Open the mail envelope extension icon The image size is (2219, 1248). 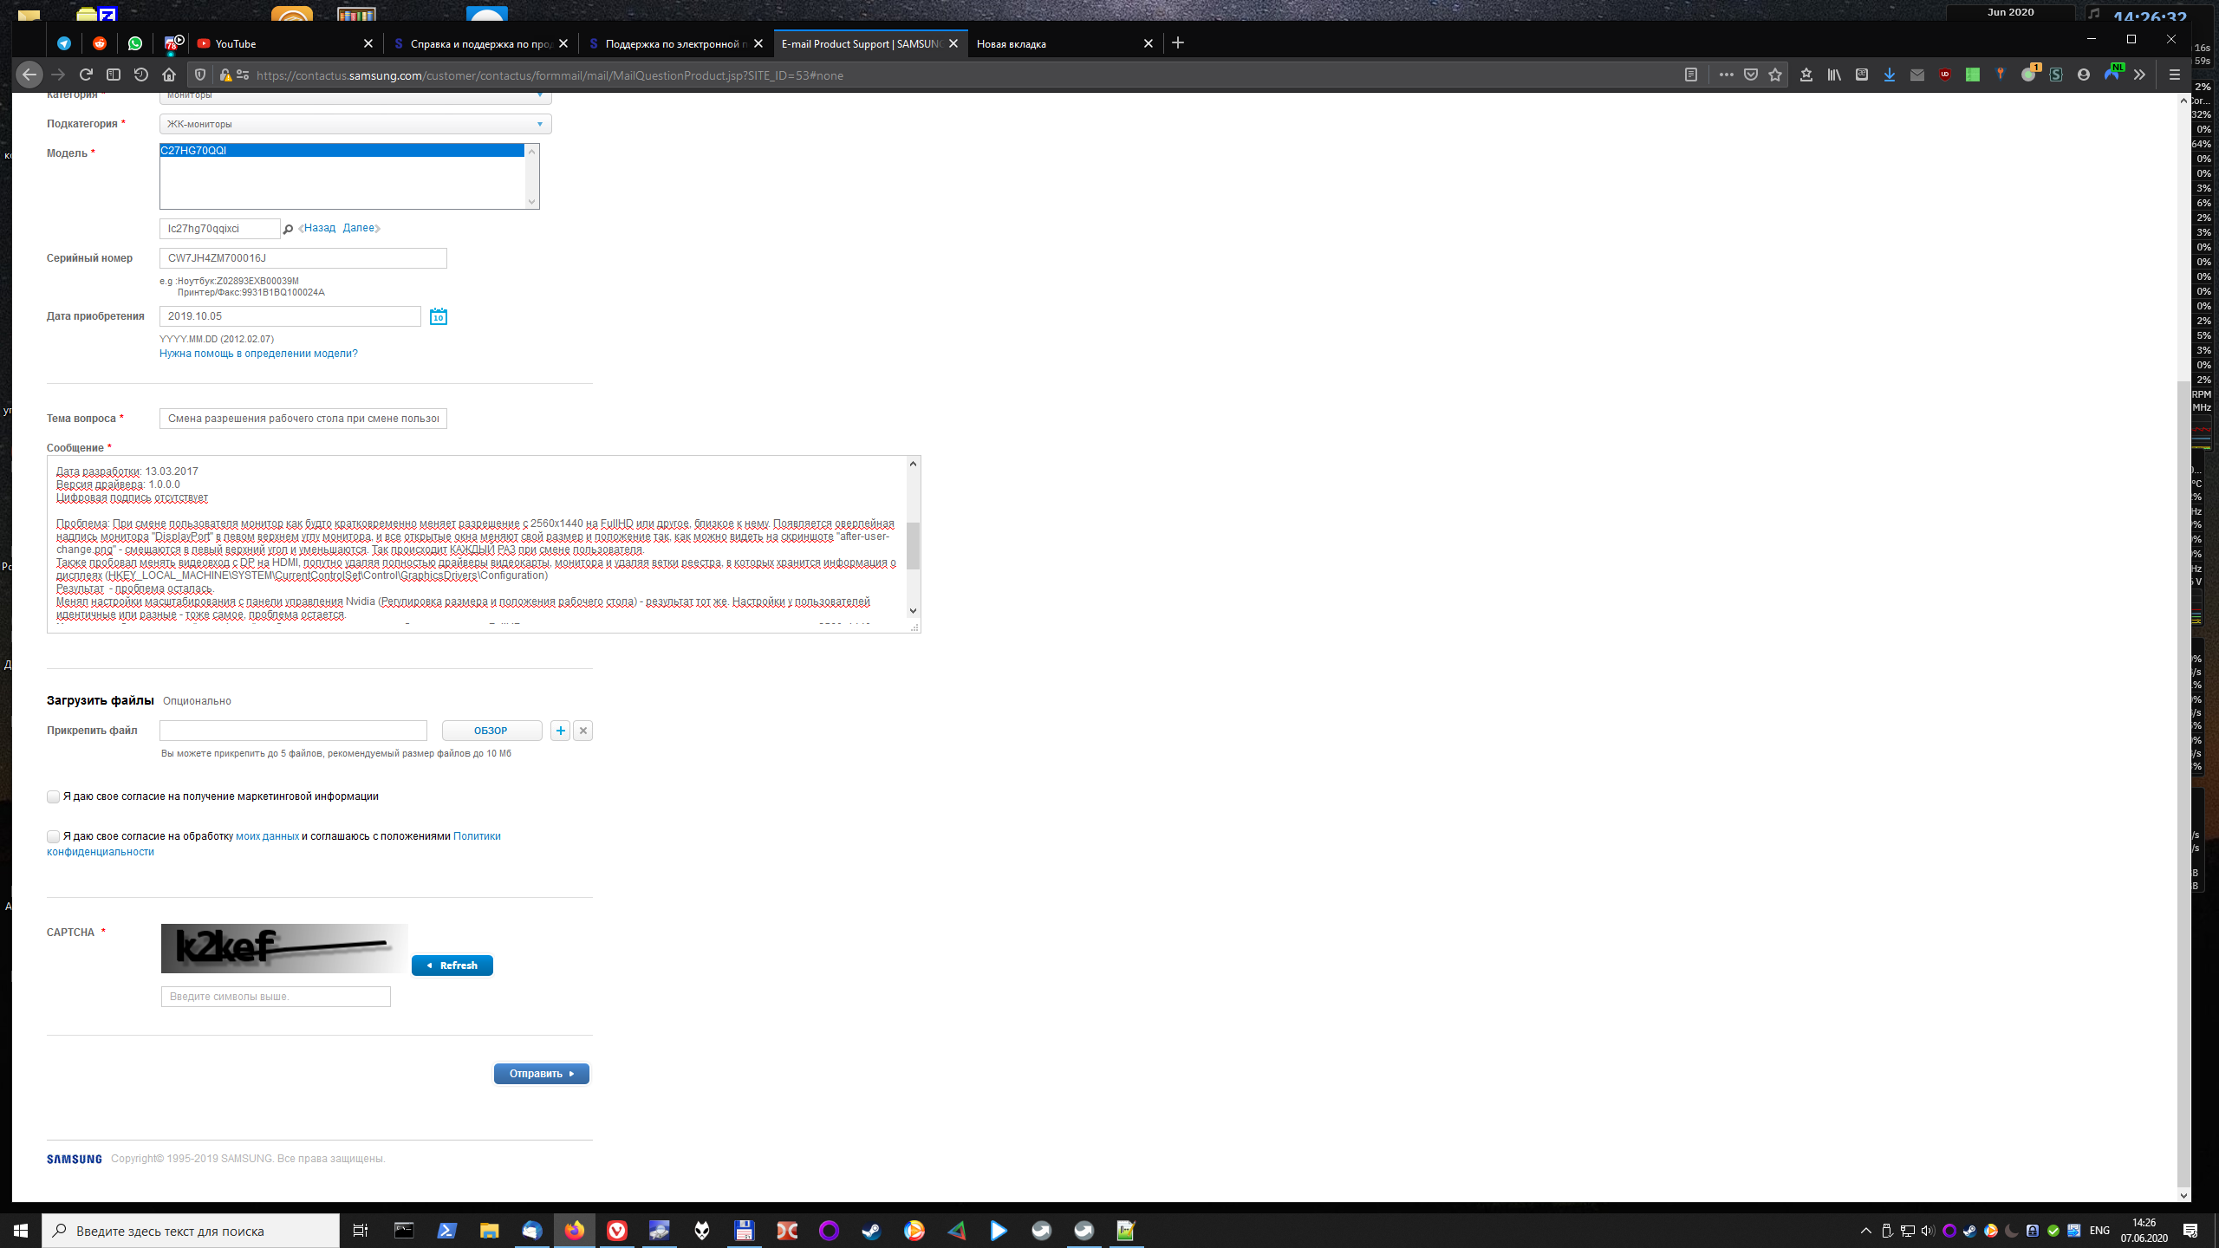(x=1917, y=75)
